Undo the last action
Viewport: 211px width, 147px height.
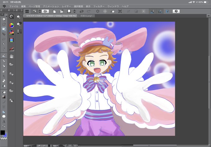[81, 11]
